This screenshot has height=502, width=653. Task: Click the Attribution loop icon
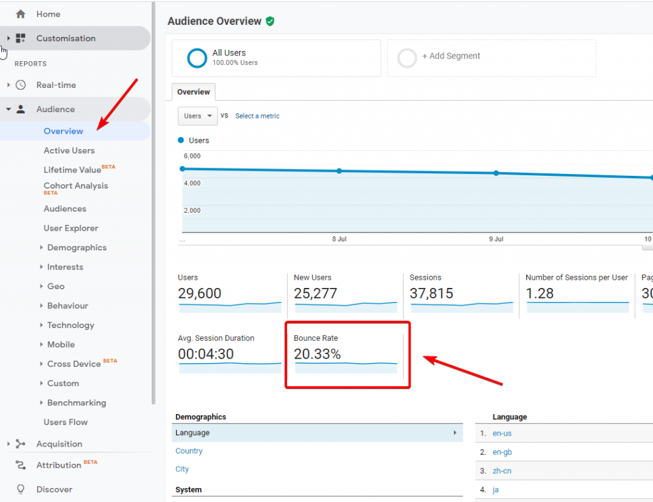coord(20,465)
